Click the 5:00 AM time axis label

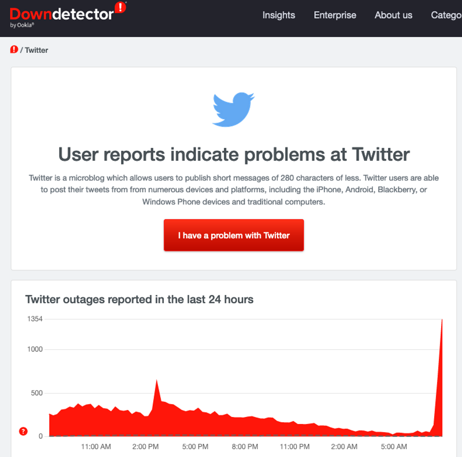[x=394, y=447]
